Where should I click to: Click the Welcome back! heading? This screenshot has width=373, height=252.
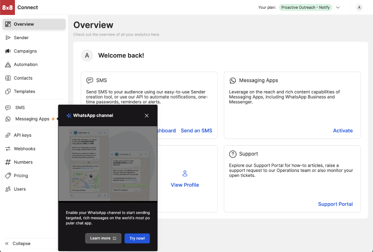pyautogui.click(x=121, y=55)
